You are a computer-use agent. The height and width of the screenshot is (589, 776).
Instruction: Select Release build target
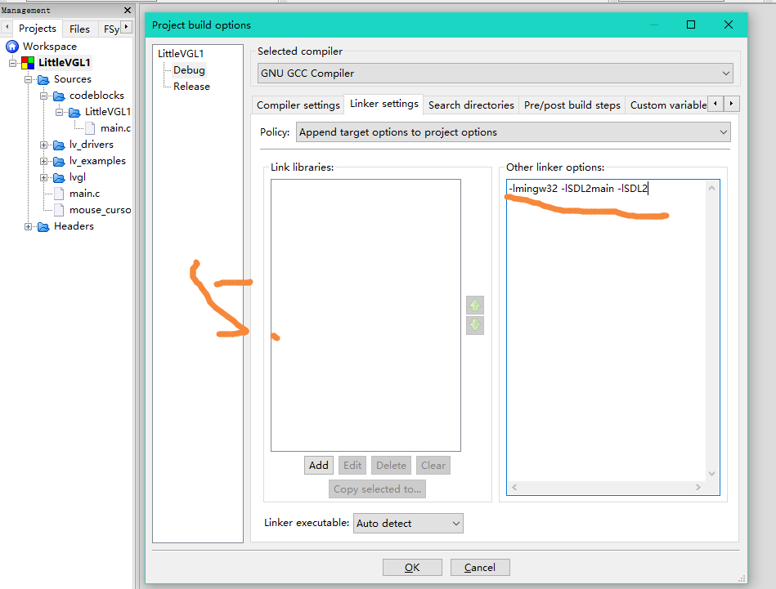pos(191,87)
